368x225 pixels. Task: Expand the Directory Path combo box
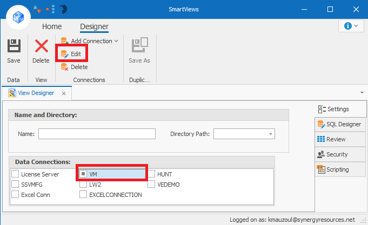(x=270, y=134)
